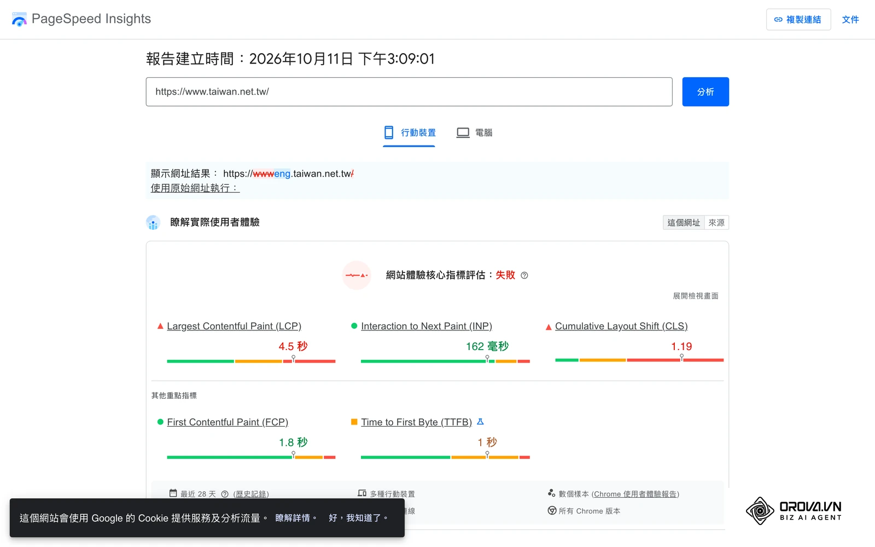Switch to the 行動裝置 mobile tab
Viewport: 875px width, 547px height.
pyautogui.click(x=409, y=132)
